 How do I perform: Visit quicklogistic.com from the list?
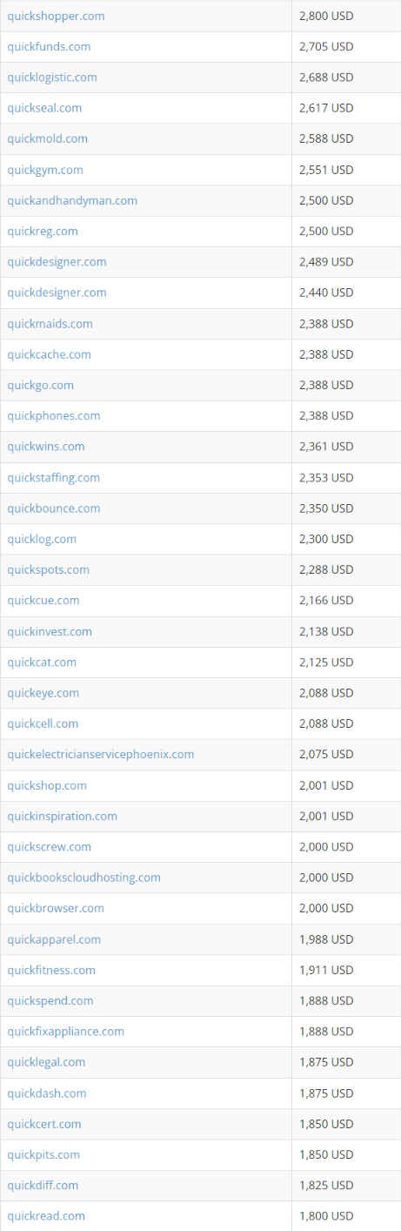click(x=52, y=77)
